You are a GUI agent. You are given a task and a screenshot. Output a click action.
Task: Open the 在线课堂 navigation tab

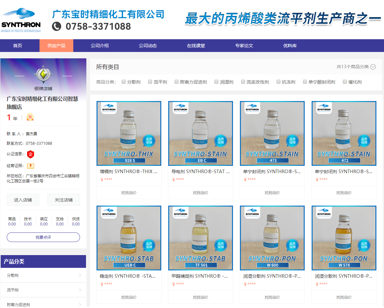[196, 46]
